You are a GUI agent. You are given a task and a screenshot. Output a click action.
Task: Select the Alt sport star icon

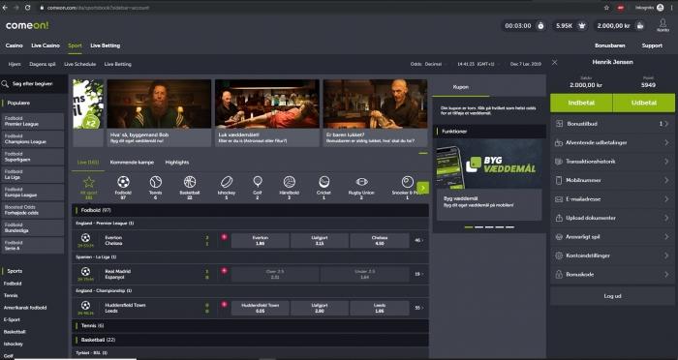(x=89, y=182)
